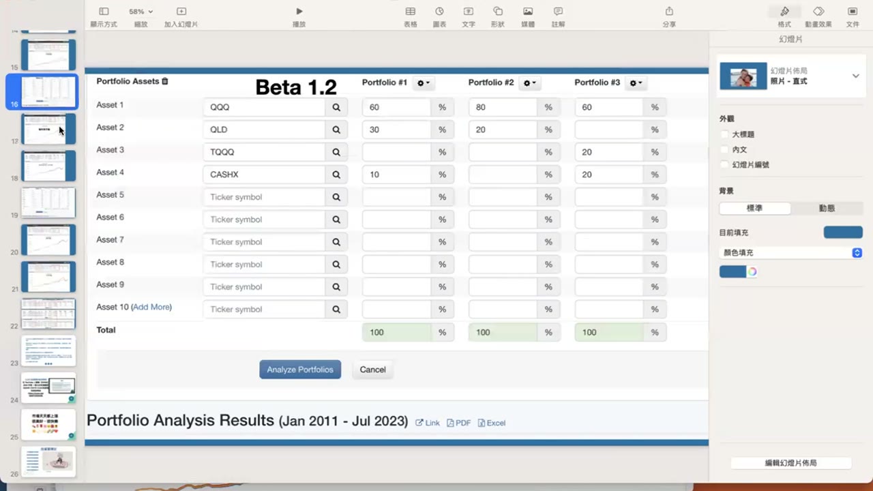The height and width of the screenshot is (491, 873).
Task: Select slide 23 thumbnail in the navigator
Action: tap(48, 351)
